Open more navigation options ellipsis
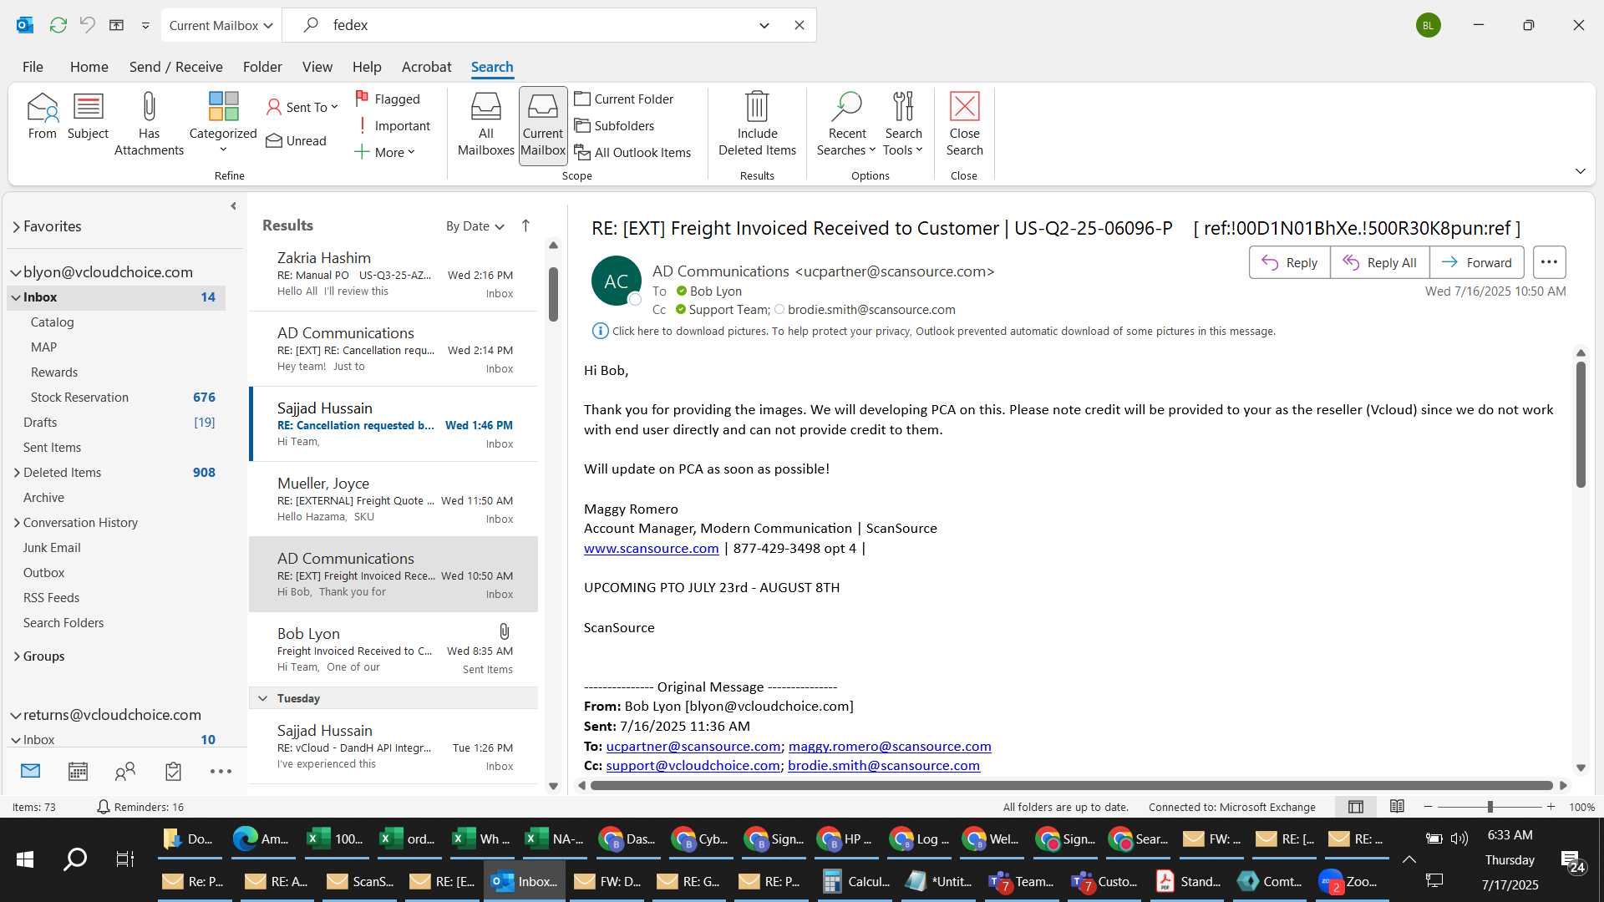This screenshot has height=902, width=1604. (221, 771)
